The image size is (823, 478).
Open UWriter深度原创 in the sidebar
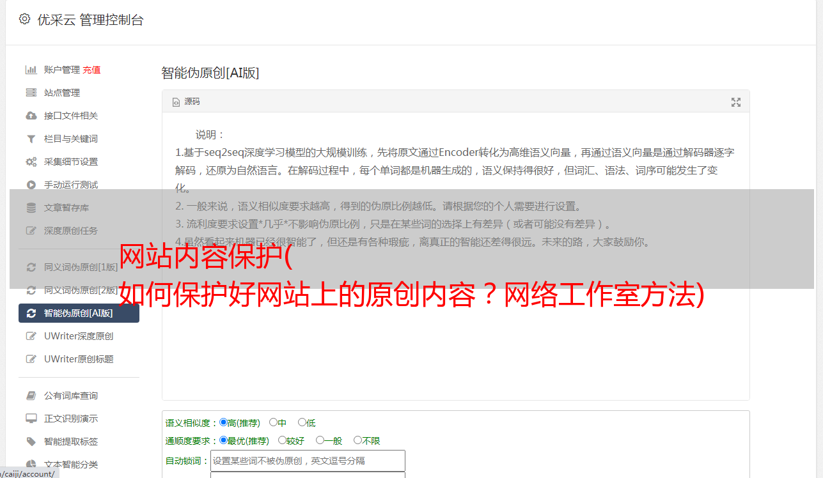79,336
